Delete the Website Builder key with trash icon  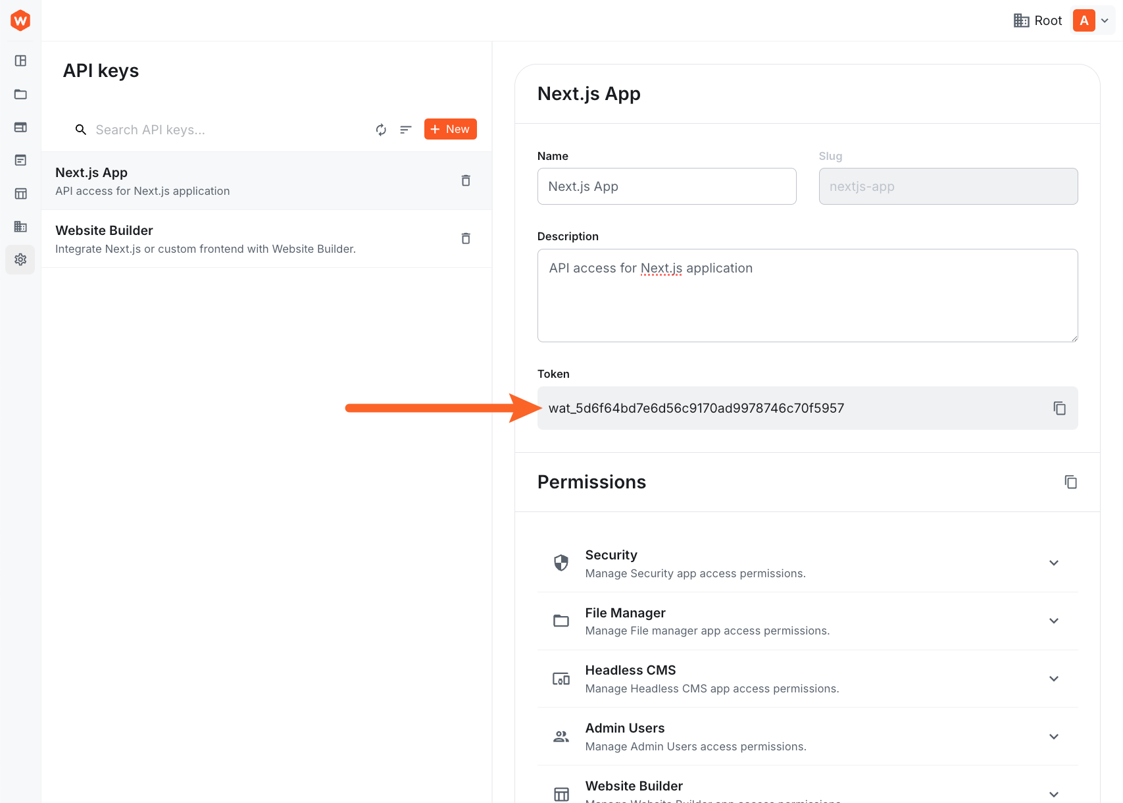pyautogui.click(x=465, y=238)
